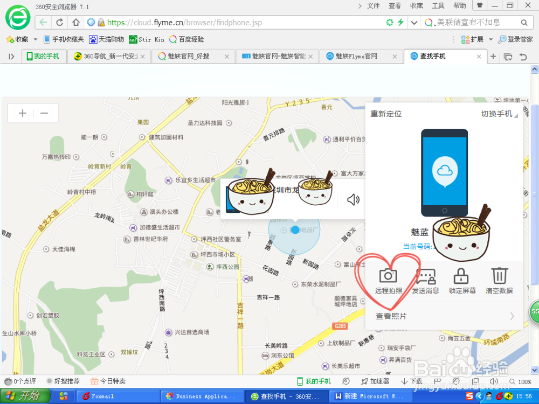Viewport: 539px width, 404px height.
Task: Open the 文件 menu
Action: (x=374, y=5)
